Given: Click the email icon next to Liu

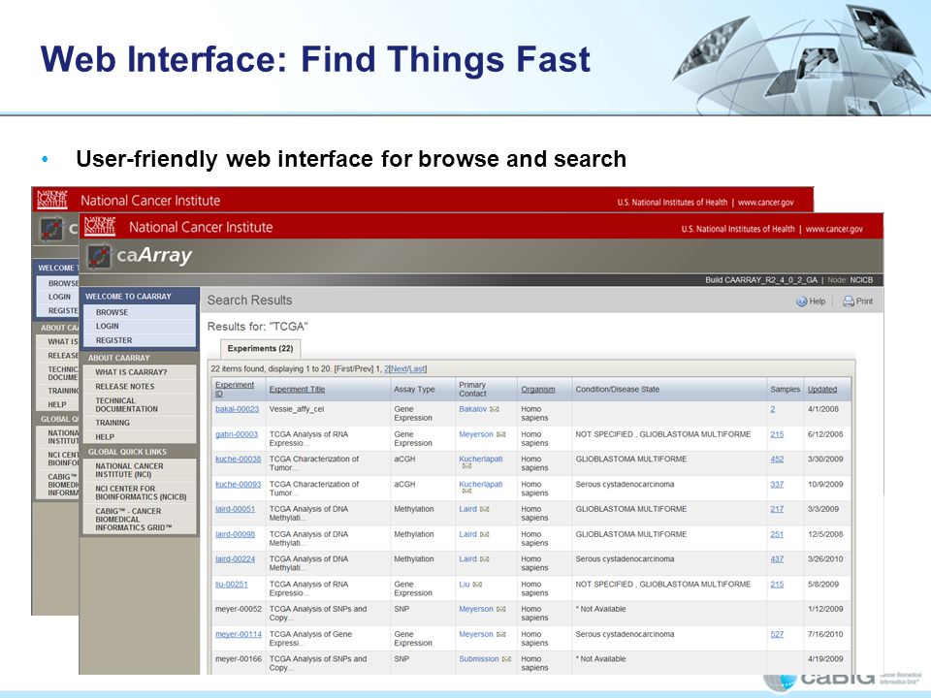Looking at the screenshot, I should pos(477,585).
